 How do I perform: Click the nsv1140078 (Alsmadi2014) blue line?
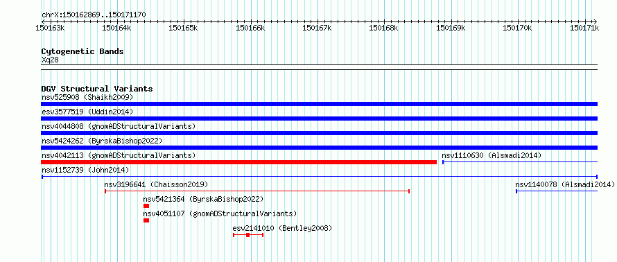(557, 191)
